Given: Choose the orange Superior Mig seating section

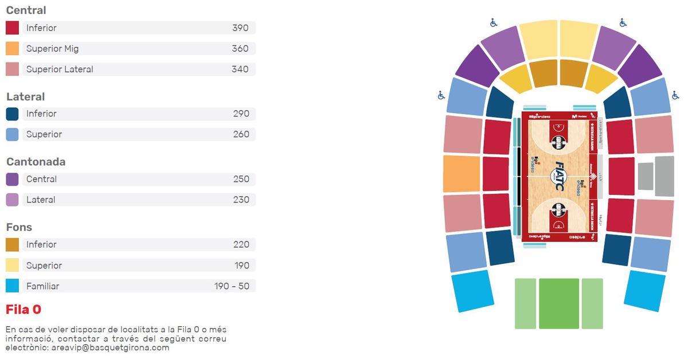Looking at the screenshot, I should click(x=462, y=174).
